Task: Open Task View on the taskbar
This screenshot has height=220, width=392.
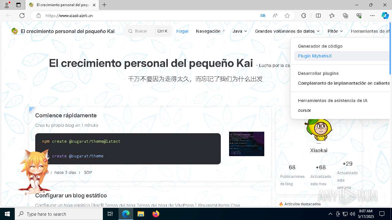Action: (110, 214)
